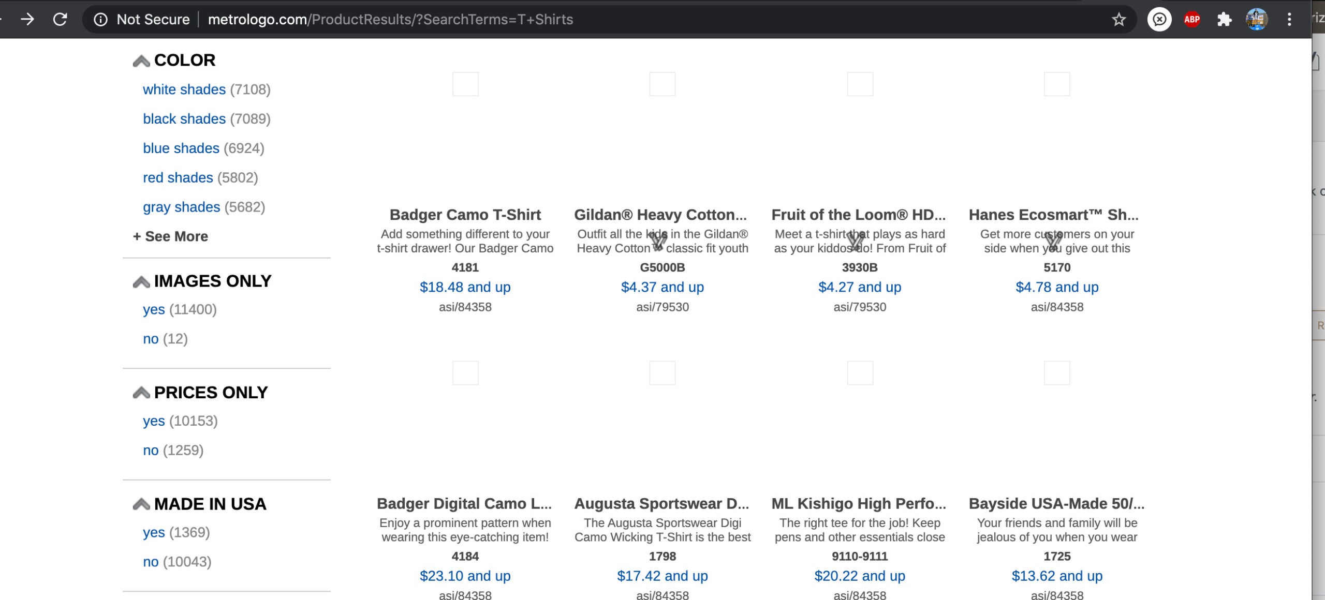Filter by blue shades color

(181, 148)
